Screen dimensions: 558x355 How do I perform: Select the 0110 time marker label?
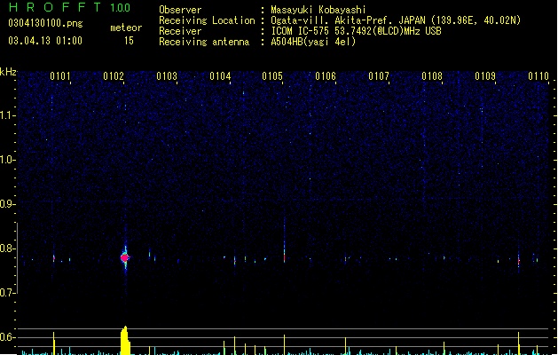click(538, 76)
